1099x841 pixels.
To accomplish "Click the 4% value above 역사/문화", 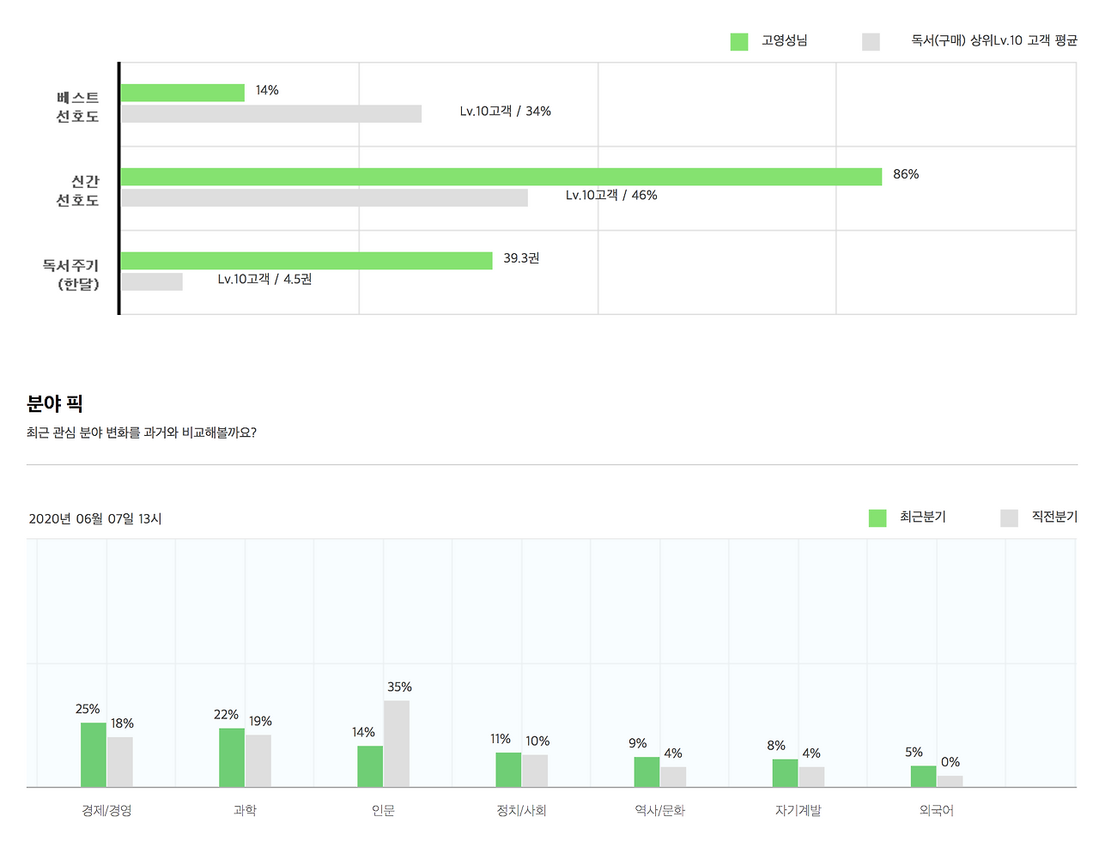I will click(x=673, y=753).
